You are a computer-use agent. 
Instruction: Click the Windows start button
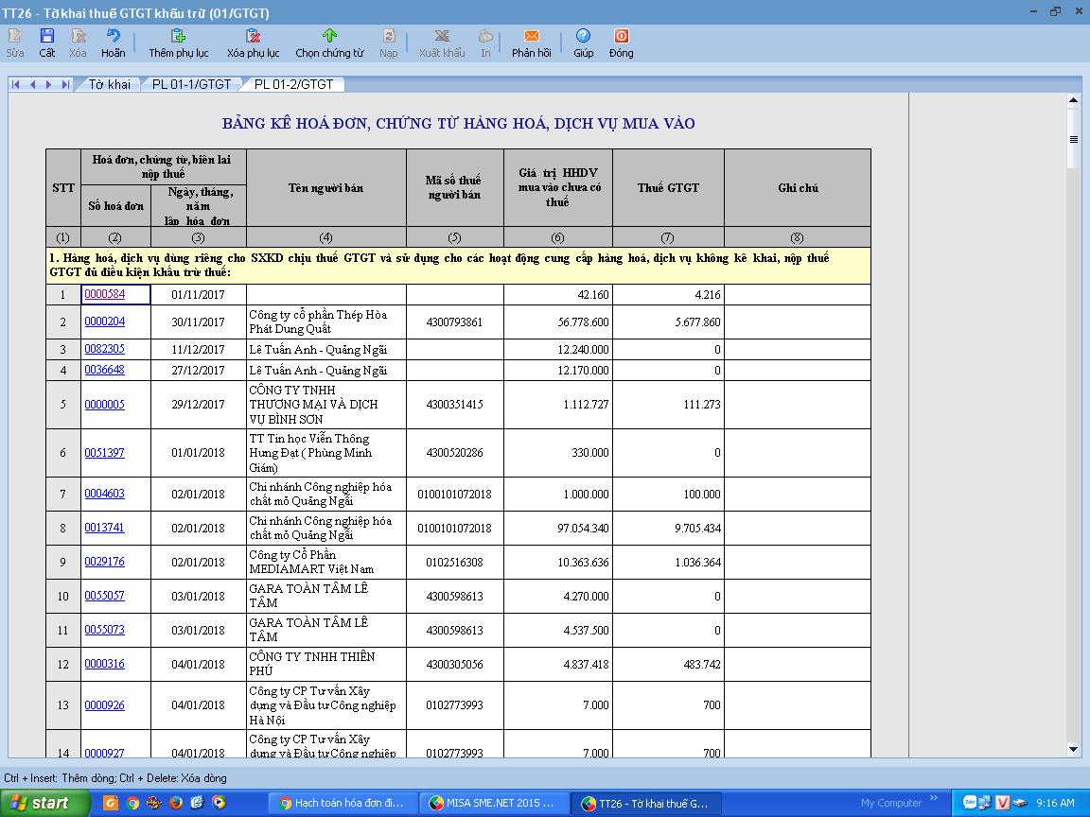point(45,803)
